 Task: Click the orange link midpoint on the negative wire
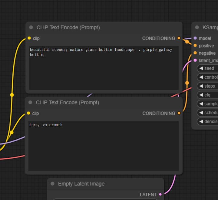coord(187,83)
